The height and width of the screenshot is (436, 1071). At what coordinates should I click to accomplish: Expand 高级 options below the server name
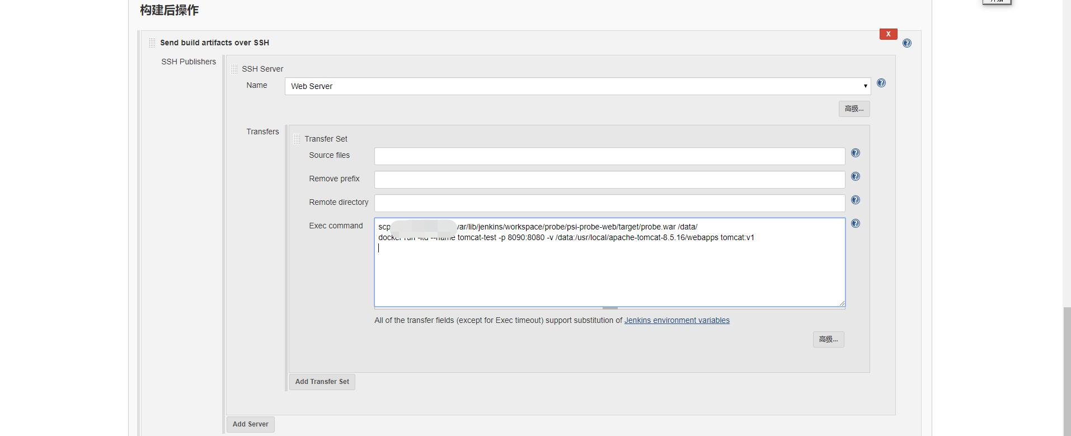coord(854,109)
